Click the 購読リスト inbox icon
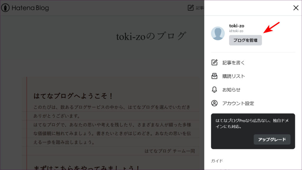The width and height of the screenshot is (302, 170). pos(214,76)
